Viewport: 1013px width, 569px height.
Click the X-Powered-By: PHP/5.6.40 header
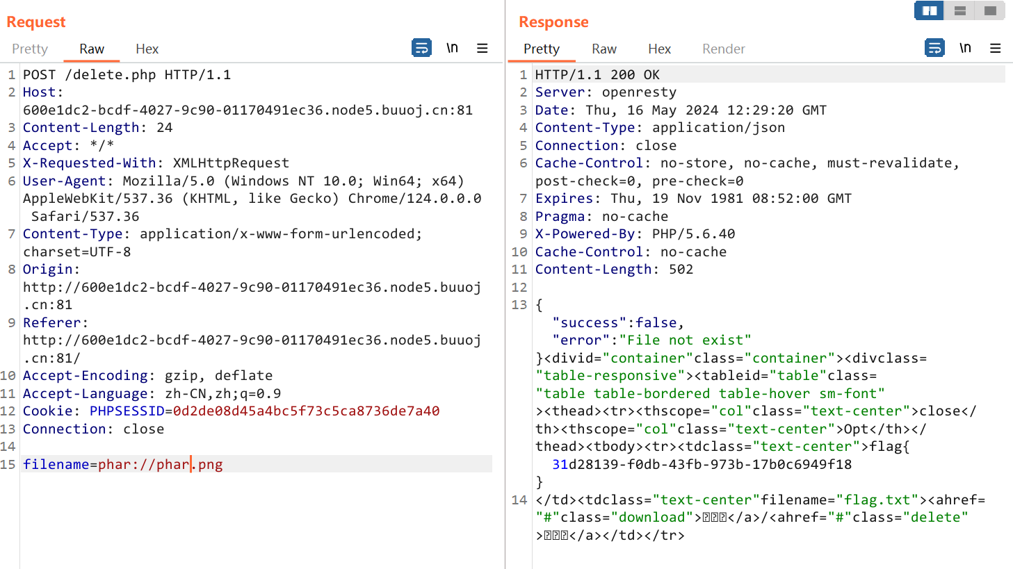coord(635,233)
